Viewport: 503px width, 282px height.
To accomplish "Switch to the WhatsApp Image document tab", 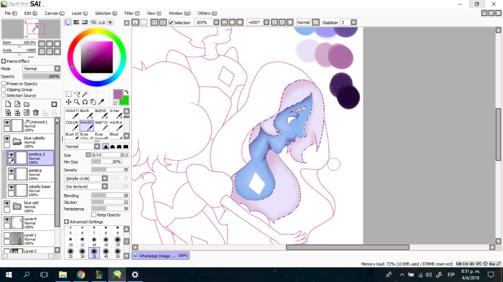I will pos(160,256).
